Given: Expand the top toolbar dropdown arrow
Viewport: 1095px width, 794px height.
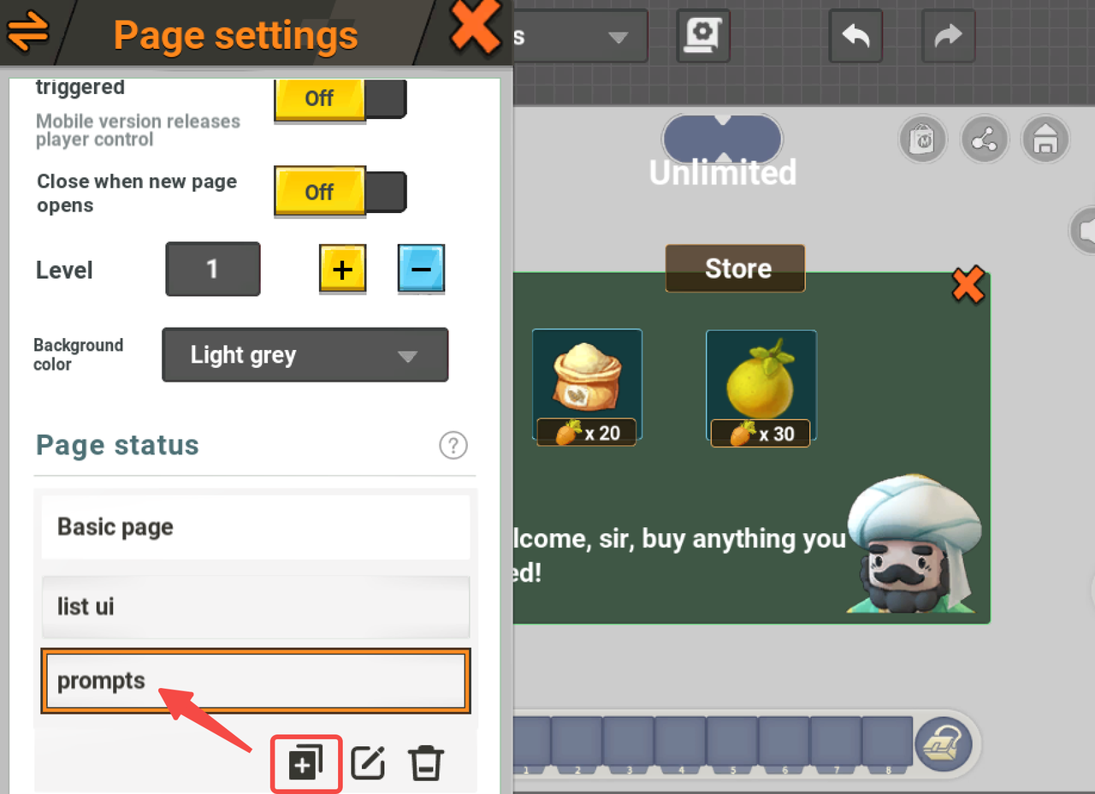Looking at the screenshot, I should pos(616,37).
